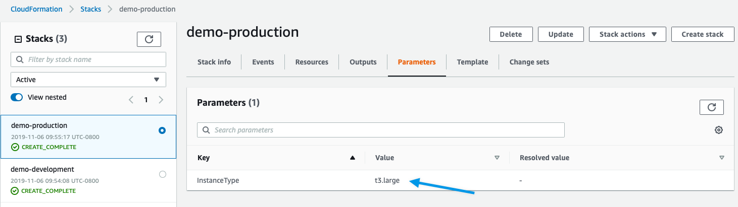Screen dimensions: 738x207
Task: Open parameters table settings gear
Action: [719, 130]
